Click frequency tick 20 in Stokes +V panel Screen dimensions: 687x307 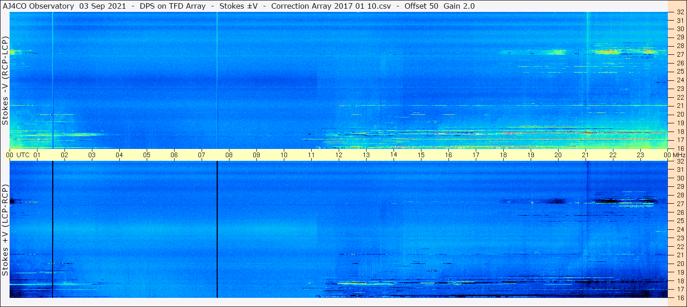click(x=680, y=264)
